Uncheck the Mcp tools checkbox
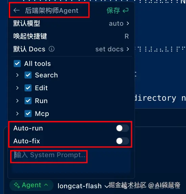Screen dimensions: 186x194 pyautogui.click(x=28, y=114)
